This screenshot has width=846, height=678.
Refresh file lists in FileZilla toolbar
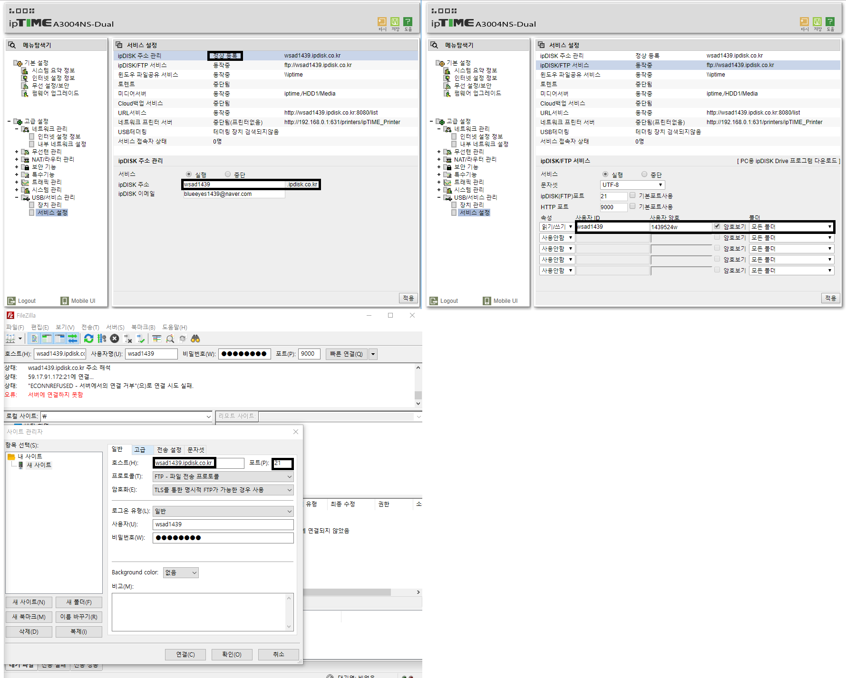[x=88, y=339]
